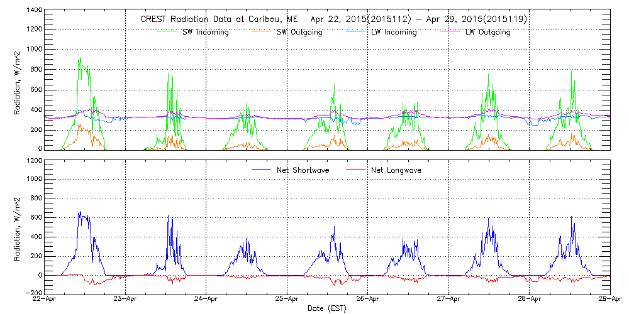
Task: Click the blue Net Shortwave legend line
Action: coord(260,170)
